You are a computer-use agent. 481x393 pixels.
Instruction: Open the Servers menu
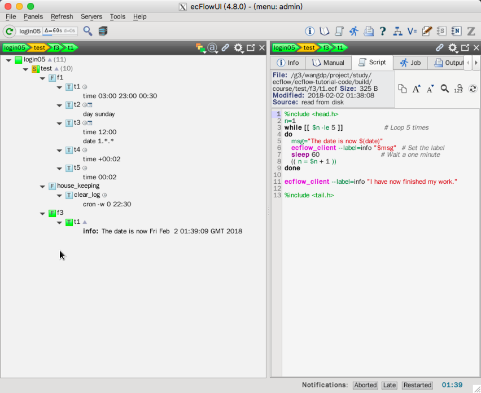tap(91, 17)
